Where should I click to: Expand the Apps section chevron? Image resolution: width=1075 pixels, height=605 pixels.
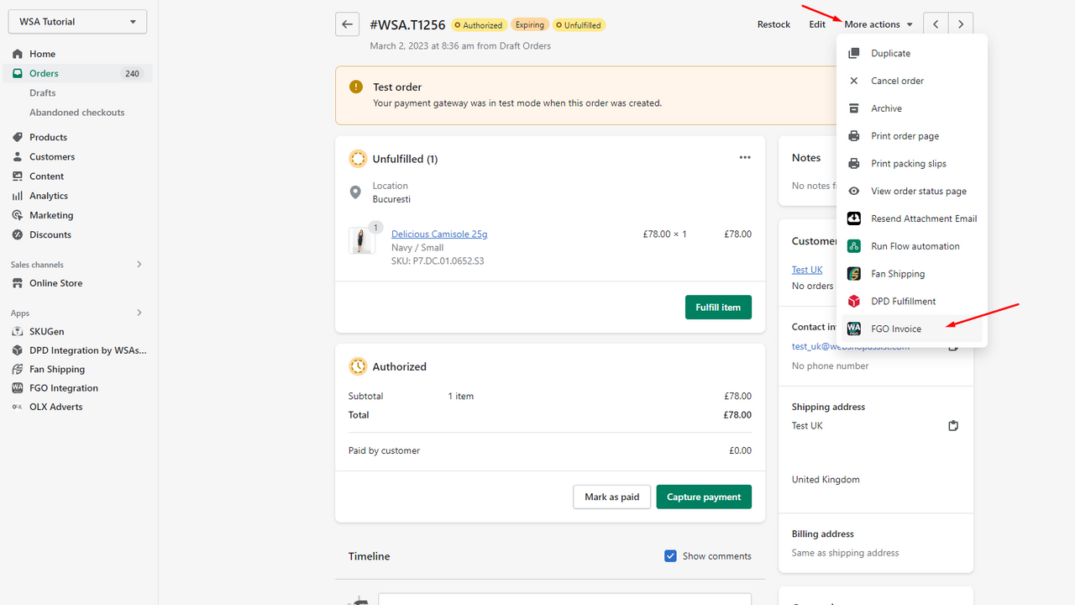click(139, 313)
